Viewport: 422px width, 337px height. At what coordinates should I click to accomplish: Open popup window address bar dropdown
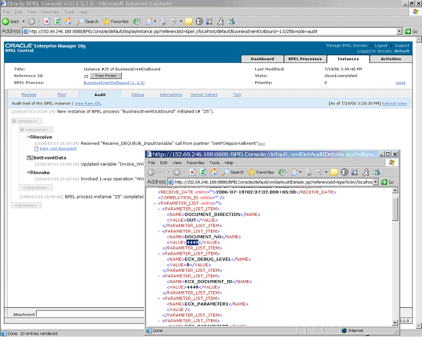(x=375, y=182)
